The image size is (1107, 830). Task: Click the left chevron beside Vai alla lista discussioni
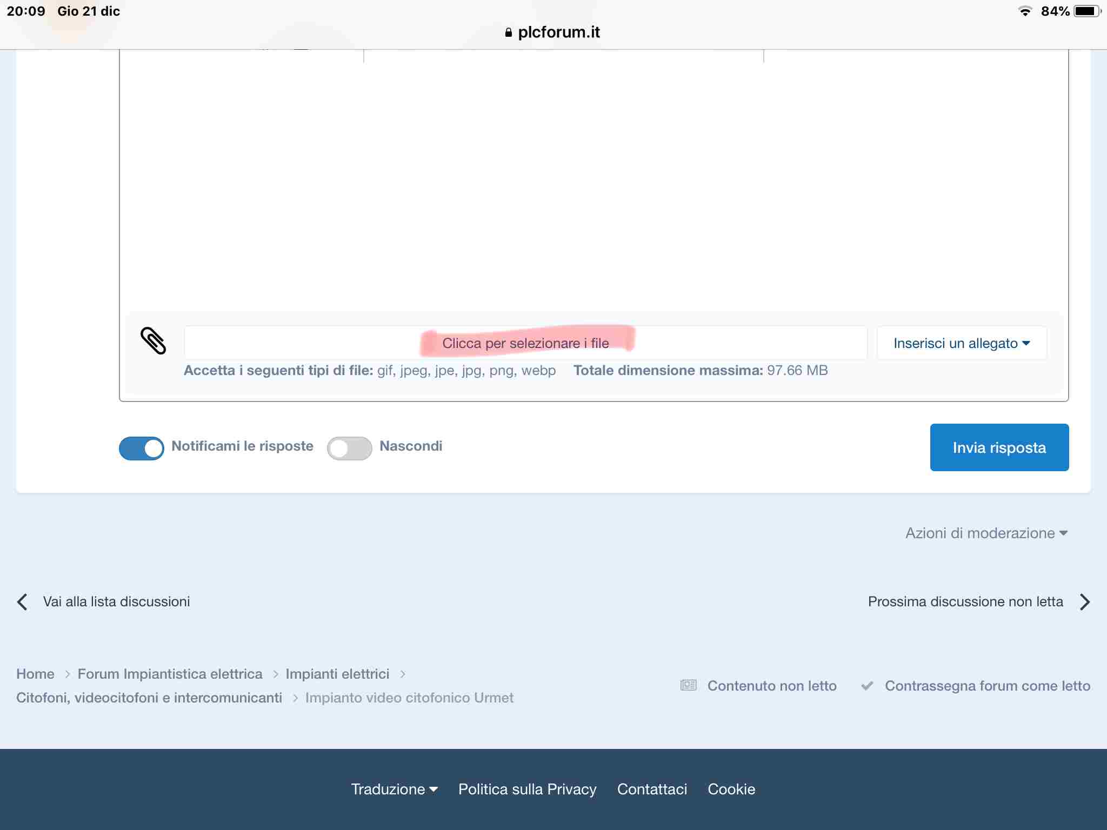22,602
